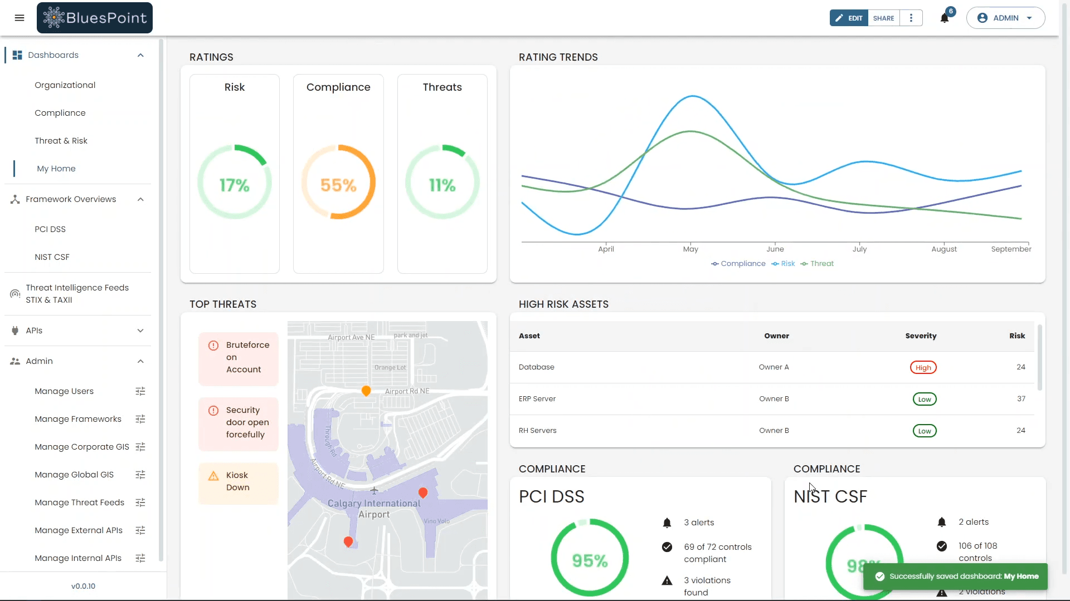
Task: Select the My Home dashboard tab
Action: click(56, 168)
